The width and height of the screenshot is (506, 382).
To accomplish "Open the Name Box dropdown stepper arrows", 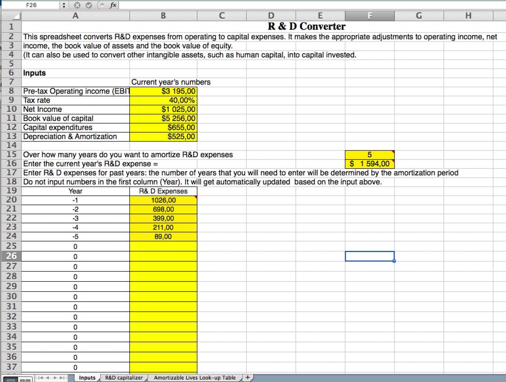I will pyautogui.click(x=64, y=5).
